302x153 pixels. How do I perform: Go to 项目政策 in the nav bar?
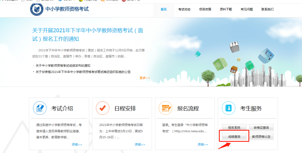(x=205, y=9)
